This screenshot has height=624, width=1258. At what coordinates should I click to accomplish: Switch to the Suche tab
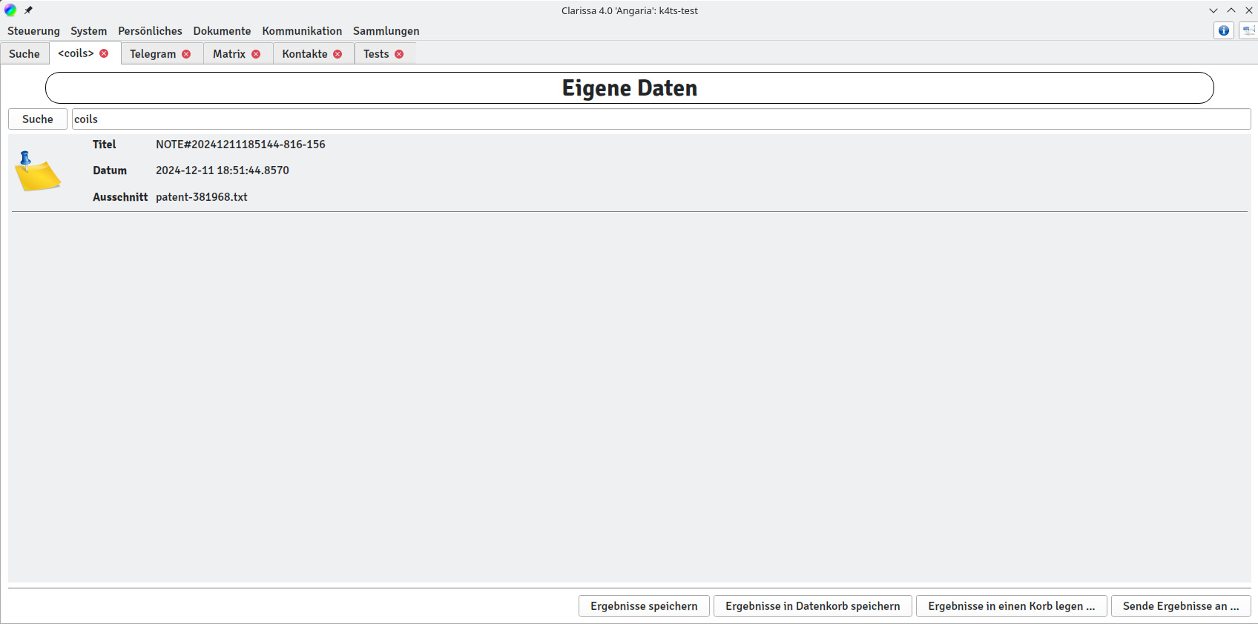[x=24, y=54]
